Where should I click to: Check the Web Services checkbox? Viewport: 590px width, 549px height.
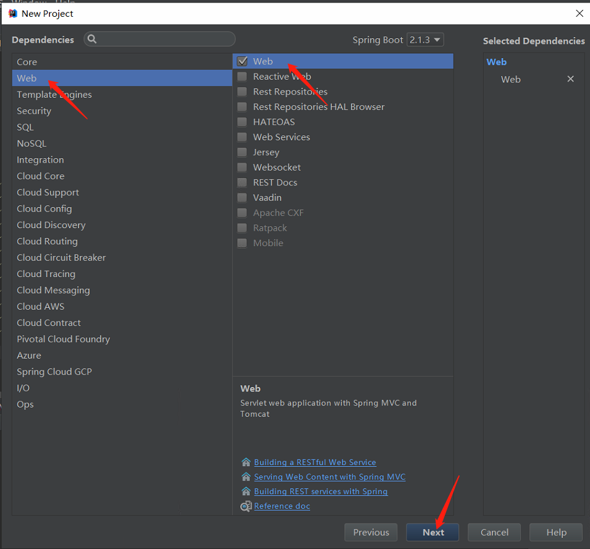(x=242, y=137)
